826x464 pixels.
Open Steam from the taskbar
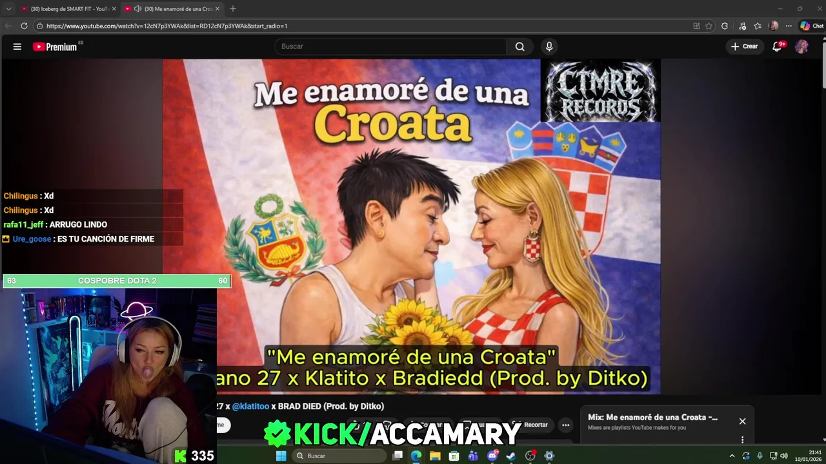coord(510,456)
